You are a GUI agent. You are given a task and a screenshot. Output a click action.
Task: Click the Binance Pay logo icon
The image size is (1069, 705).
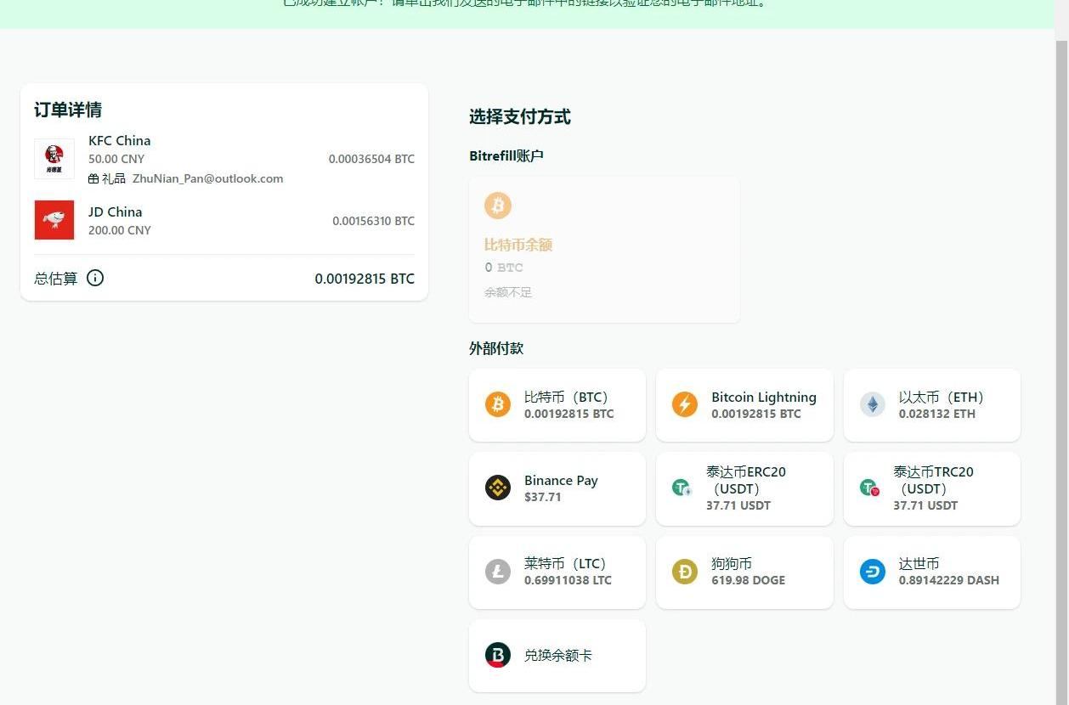click(x=498, y=488)
